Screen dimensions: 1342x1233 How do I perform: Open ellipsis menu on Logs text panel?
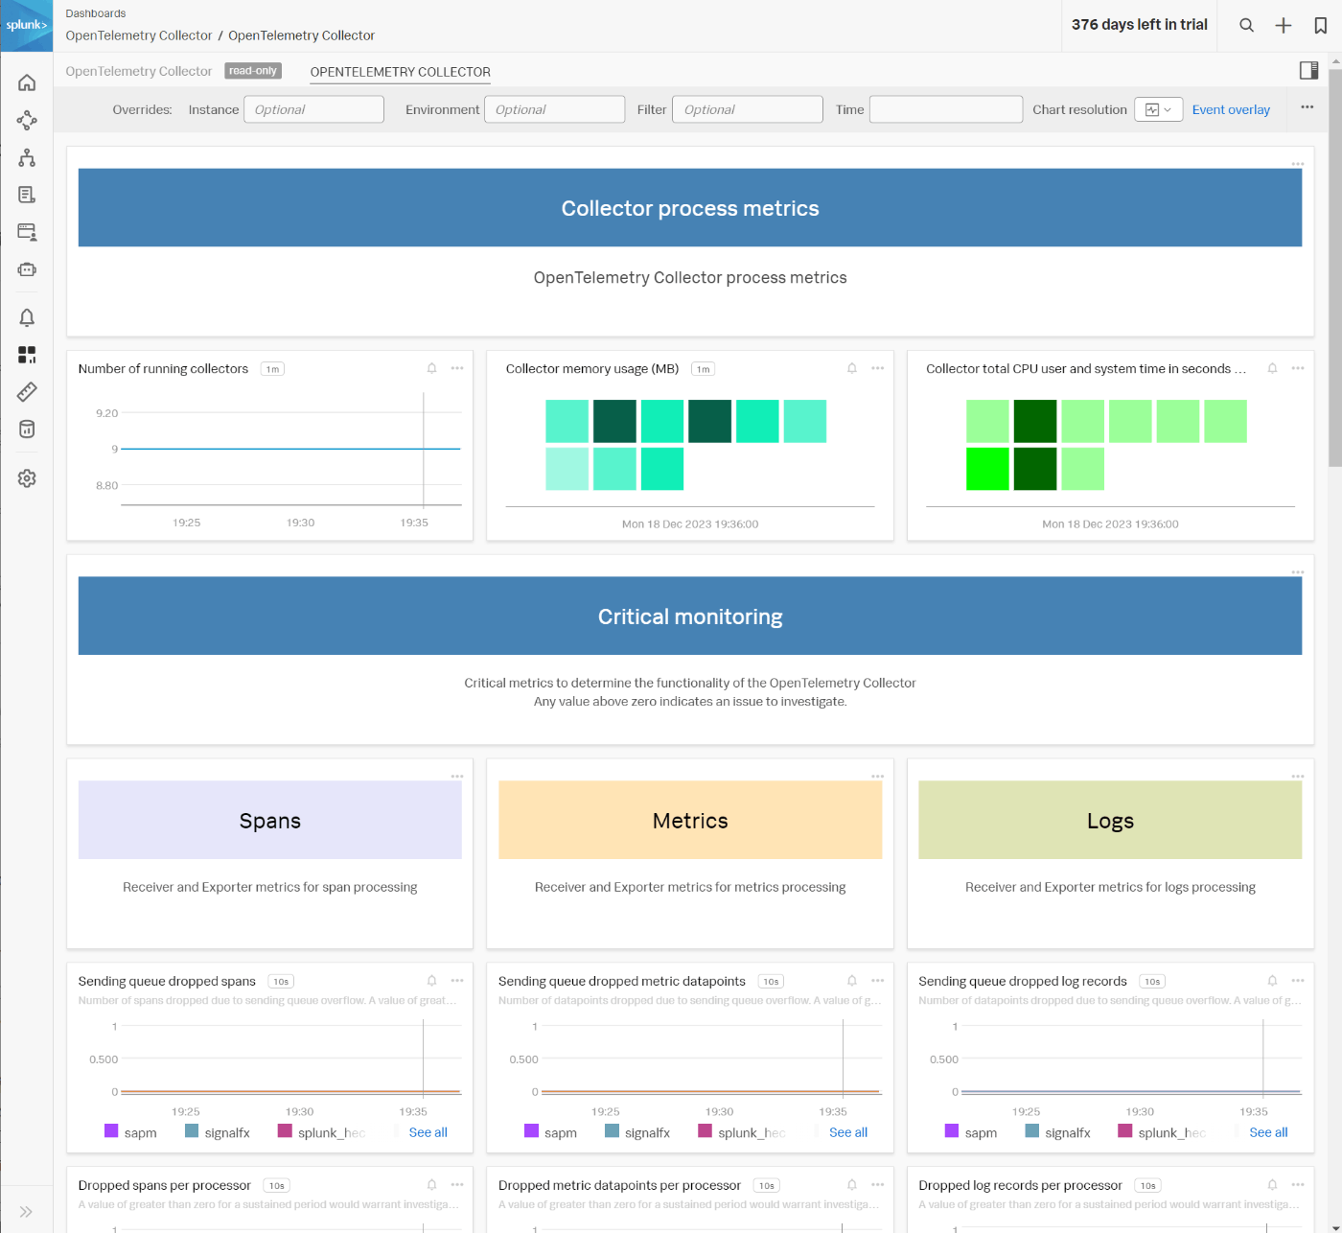1297,777
